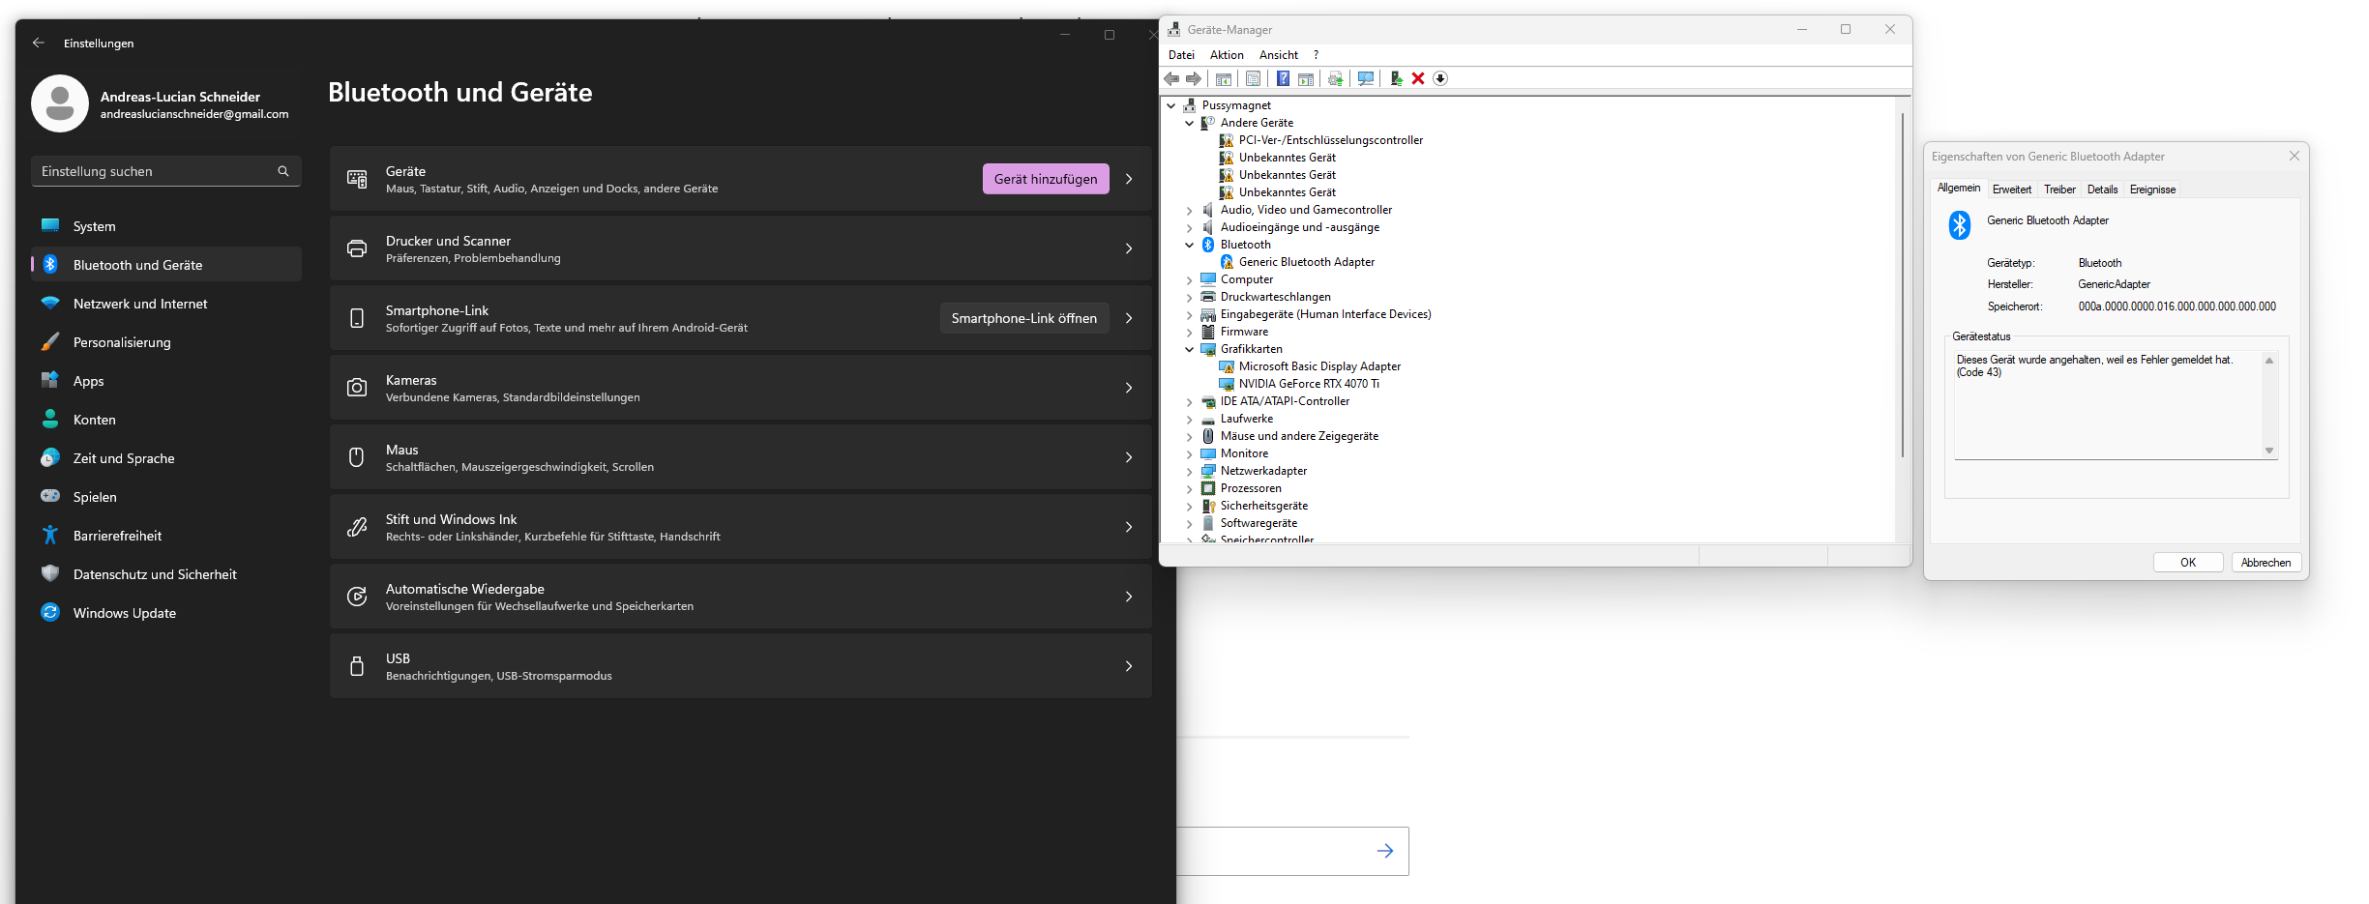This screenshot has width=2369, height=904.
Task: Select NVIDIA GeForce RTX 4070 Ti
Action: pos(1309,384)
